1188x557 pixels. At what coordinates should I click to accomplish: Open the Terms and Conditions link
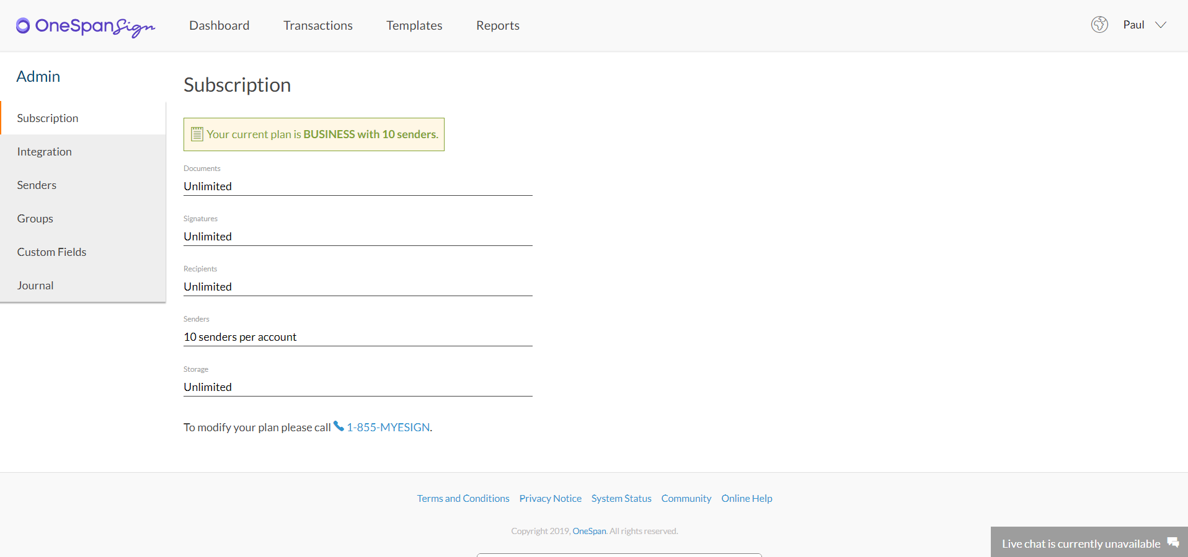tap(463, 499)
